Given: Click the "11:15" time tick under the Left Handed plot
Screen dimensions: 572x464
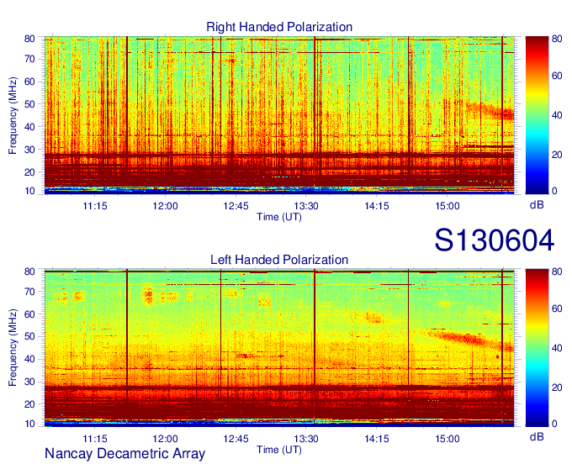Looking at the screenshot, I should click(x=95, y=439).
